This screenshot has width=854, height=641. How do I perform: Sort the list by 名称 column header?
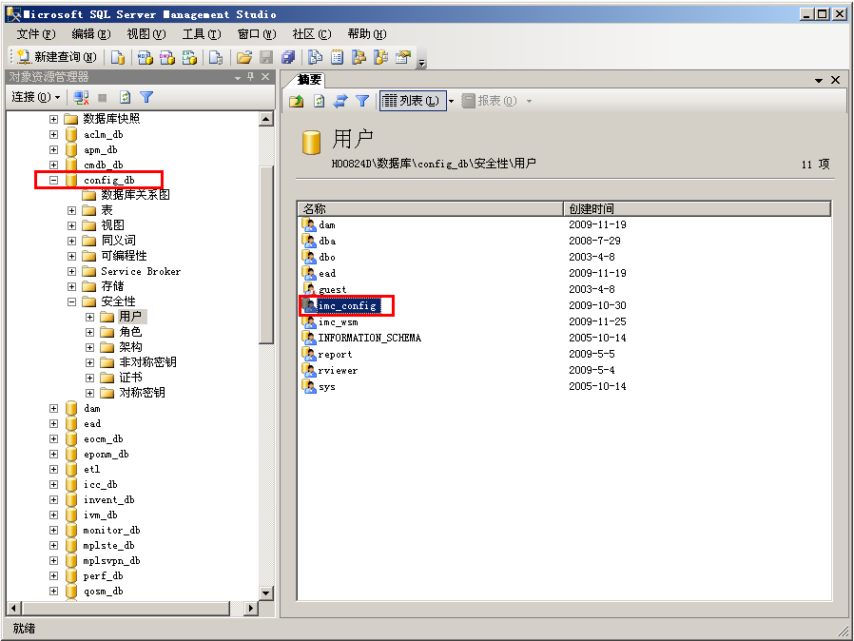click(430, 208)
